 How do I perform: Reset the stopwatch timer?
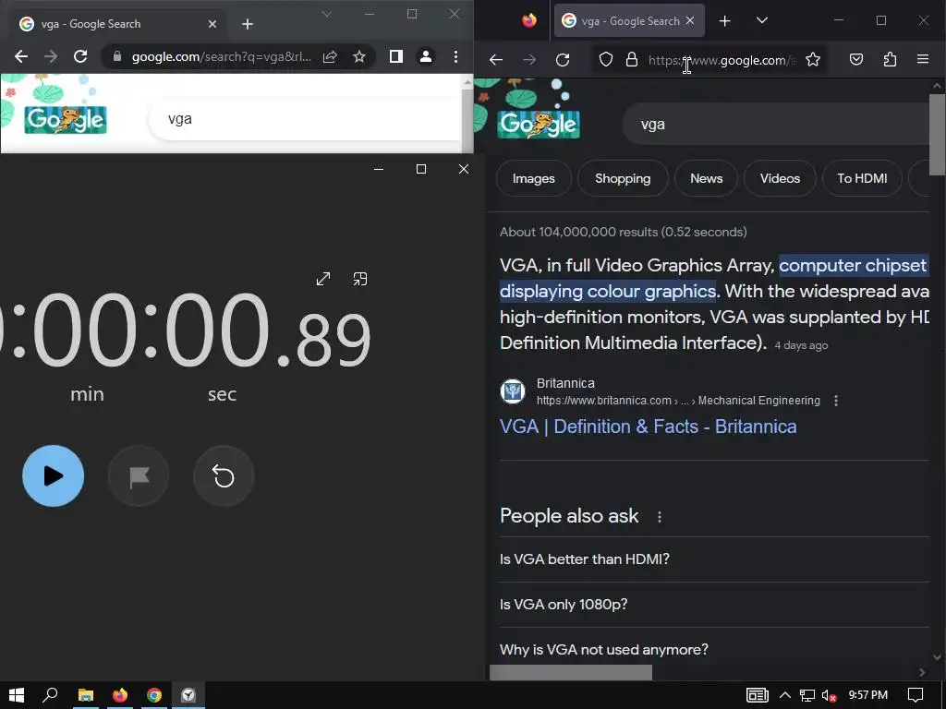[x=224, y=475]
